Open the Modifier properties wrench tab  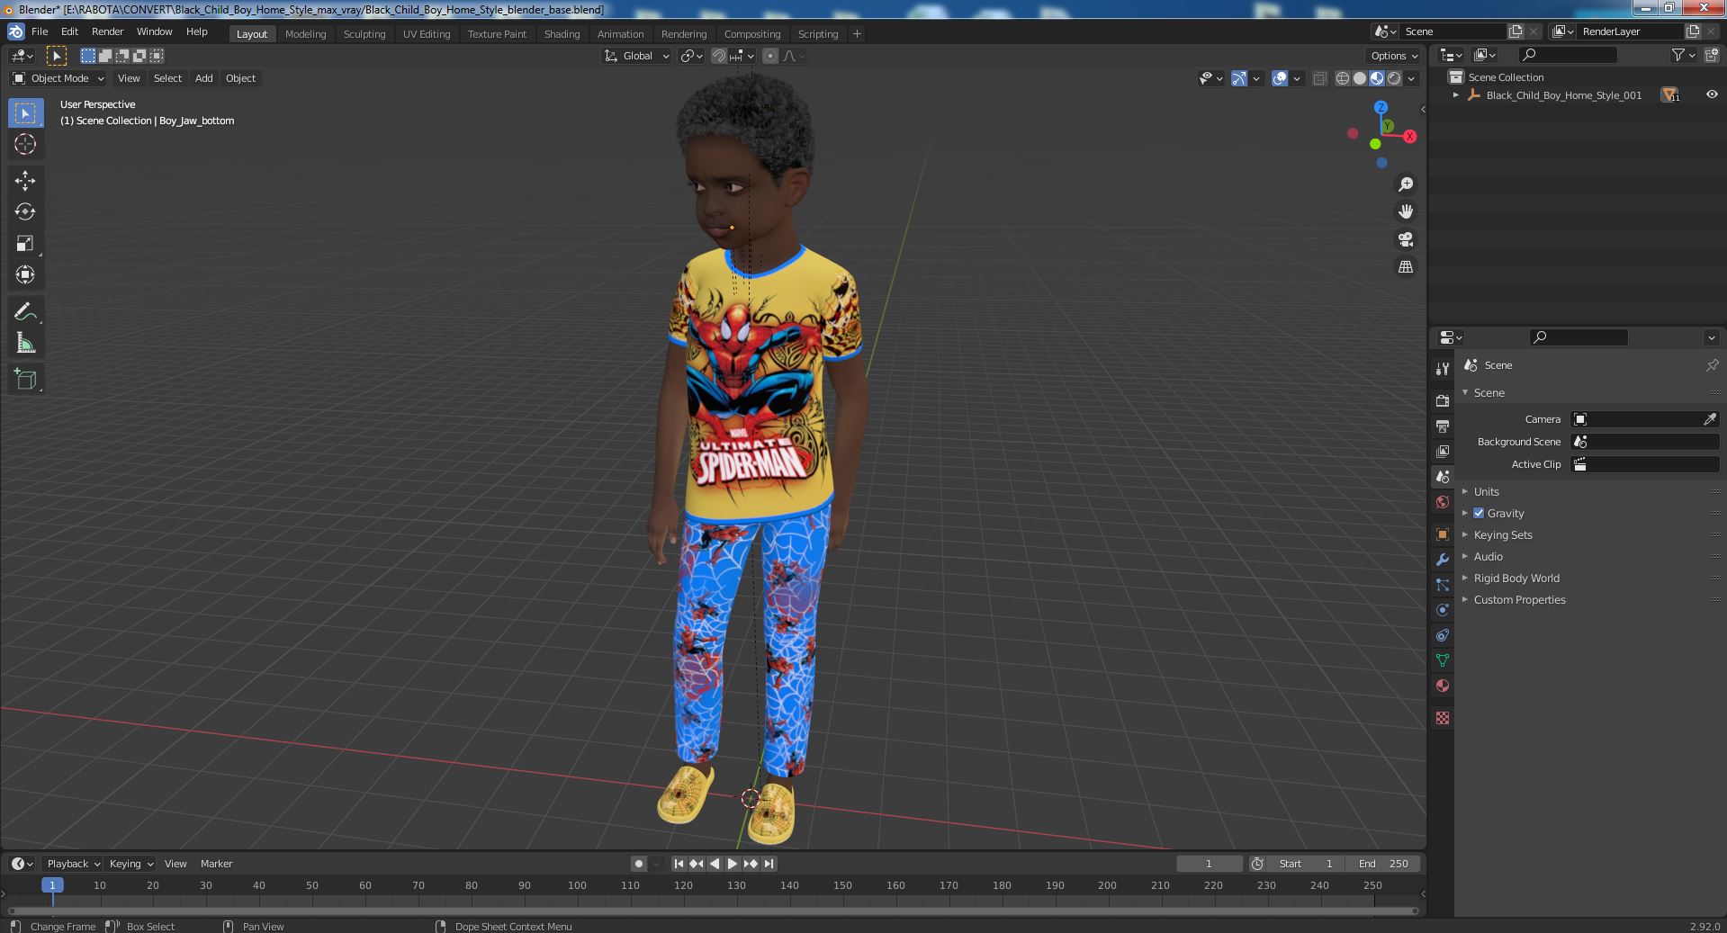pyautogui.click(x=1443, y=560)
